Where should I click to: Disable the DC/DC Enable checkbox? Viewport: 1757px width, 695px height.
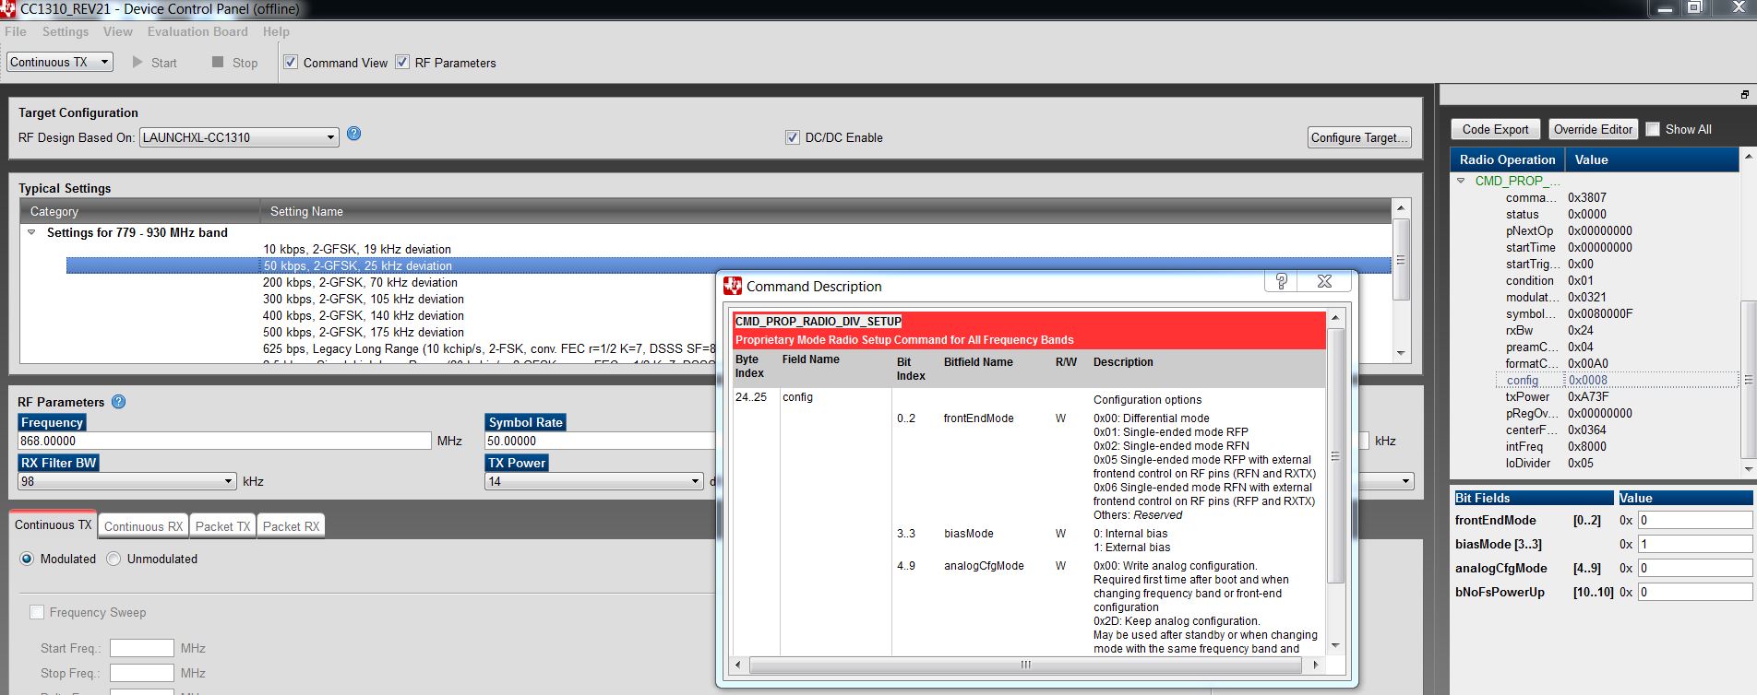792,136
